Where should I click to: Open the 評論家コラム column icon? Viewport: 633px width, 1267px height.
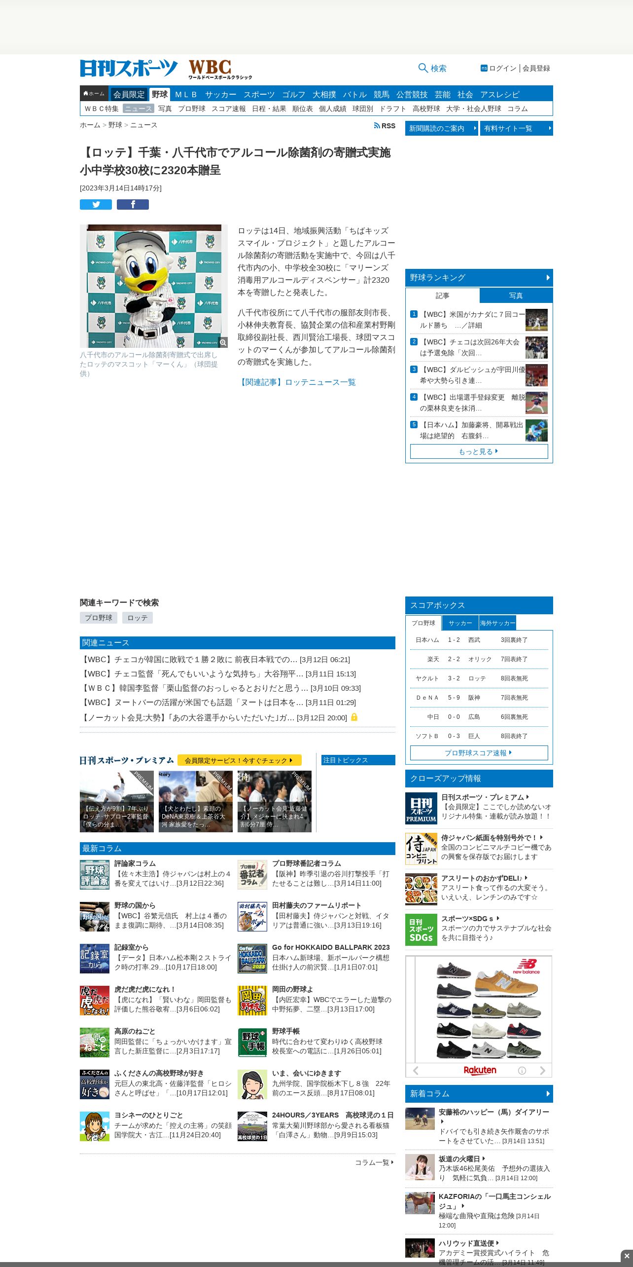[95, 875]
